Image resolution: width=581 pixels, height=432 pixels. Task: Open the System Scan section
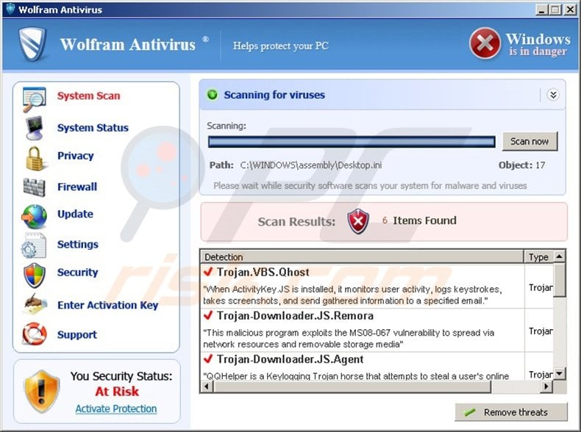tap(88, 96)
